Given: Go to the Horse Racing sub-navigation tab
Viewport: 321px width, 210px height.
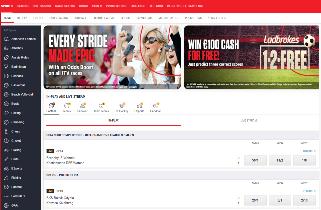Looking at the screenshot, I should click(59, 18).
